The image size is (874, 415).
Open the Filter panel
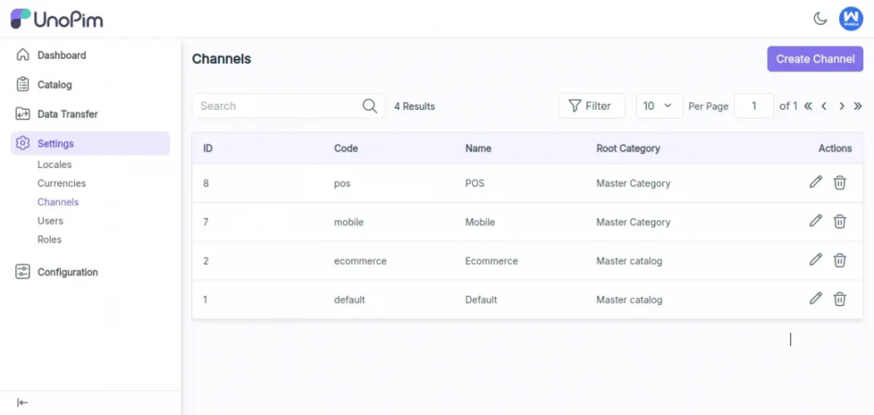[591, 106]
